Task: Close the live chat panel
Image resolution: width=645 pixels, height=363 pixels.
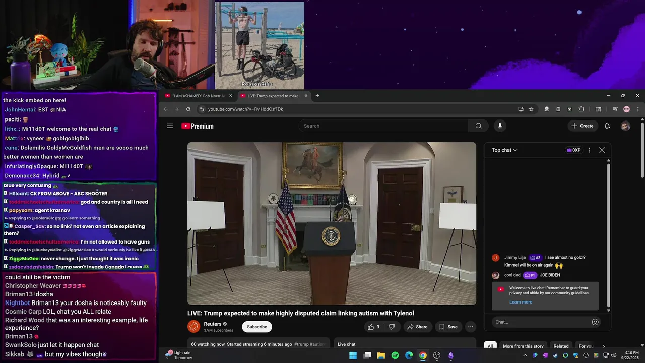Action: pos(602,150)
